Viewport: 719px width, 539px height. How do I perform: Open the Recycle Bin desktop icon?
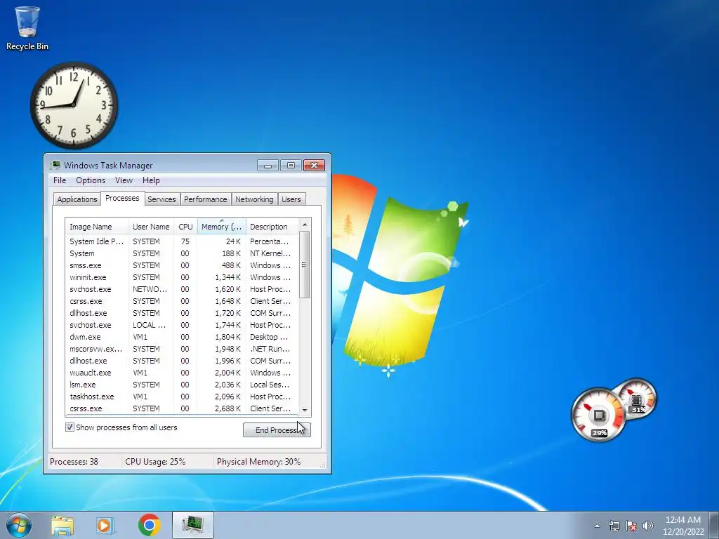click(27, 27)
